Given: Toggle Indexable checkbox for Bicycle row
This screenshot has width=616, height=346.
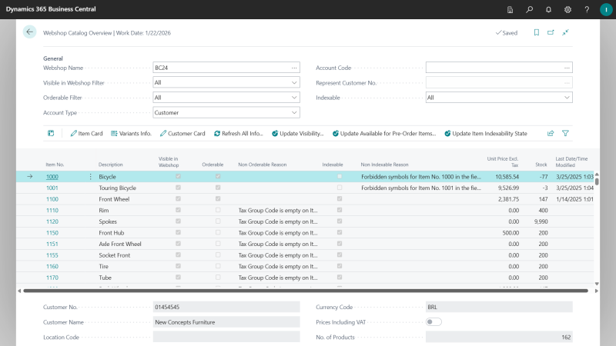Looking at the screenshot, I should pyautogui.click(x=340, y=177).
